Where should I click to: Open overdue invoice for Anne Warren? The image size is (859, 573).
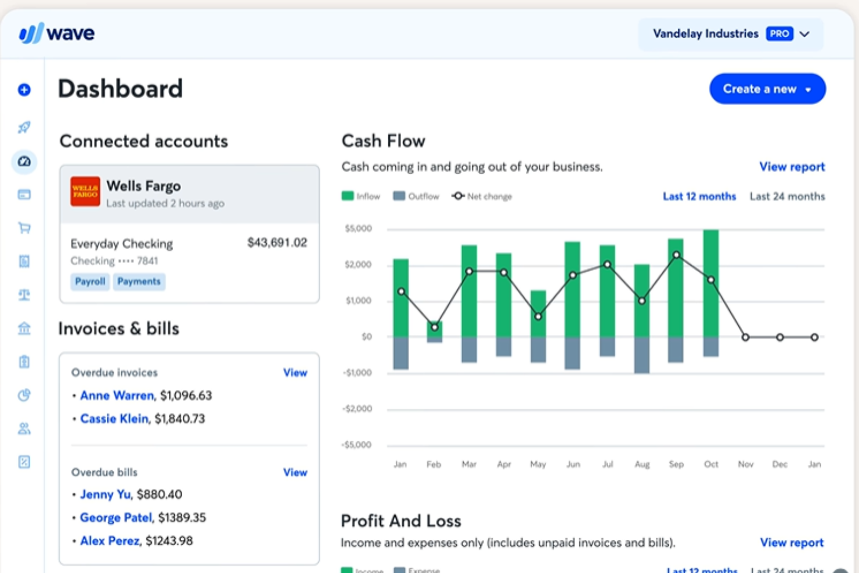117,395
